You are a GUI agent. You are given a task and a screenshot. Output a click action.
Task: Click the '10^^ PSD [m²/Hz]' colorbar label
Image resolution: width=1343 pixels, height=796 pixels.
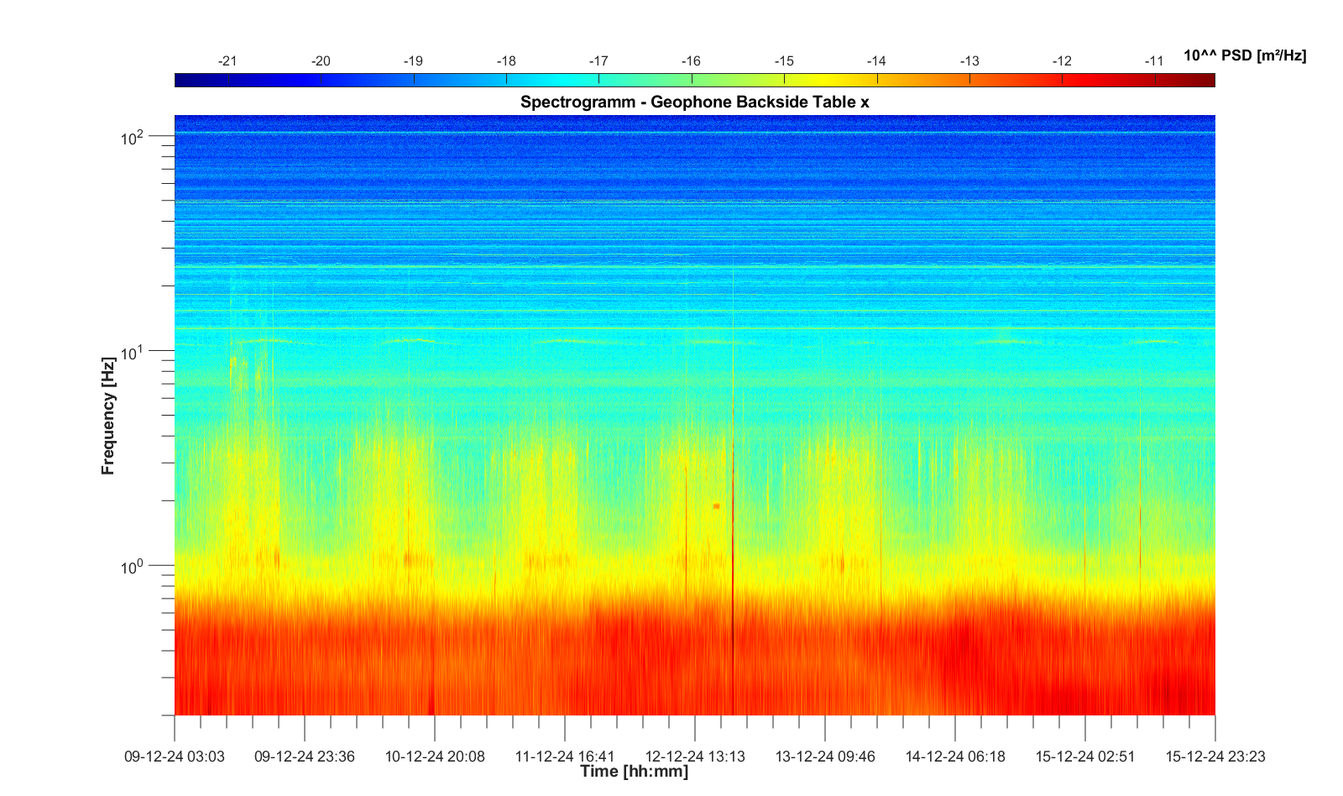click(x=1244, y=56)
